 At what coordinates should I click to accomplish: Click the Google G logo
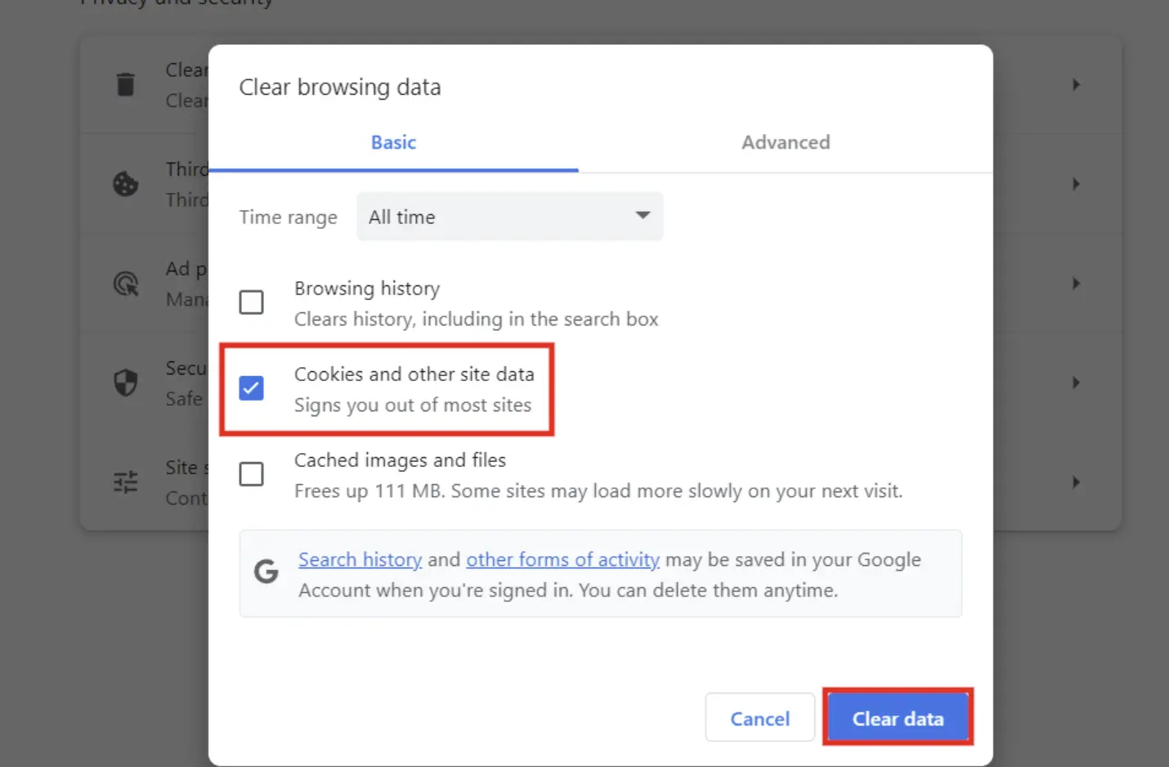[266, 572]
